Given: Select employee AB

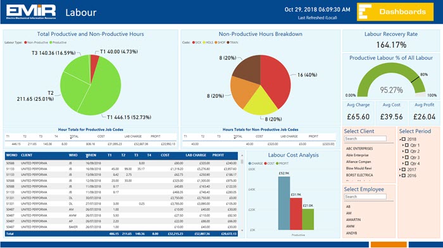Looking at the screenshot, I should [x=348, y=206].
